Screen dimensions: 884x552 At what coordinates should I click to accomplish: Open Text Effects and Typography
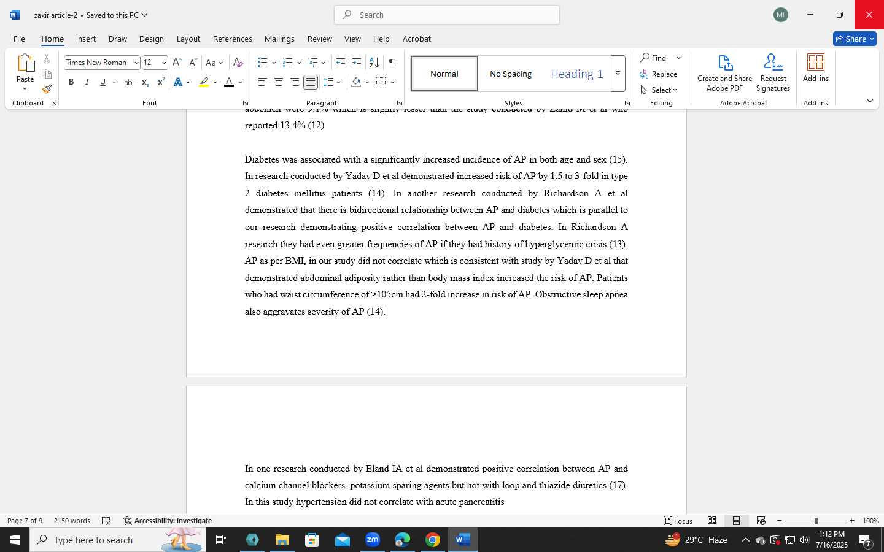[178, 82]
